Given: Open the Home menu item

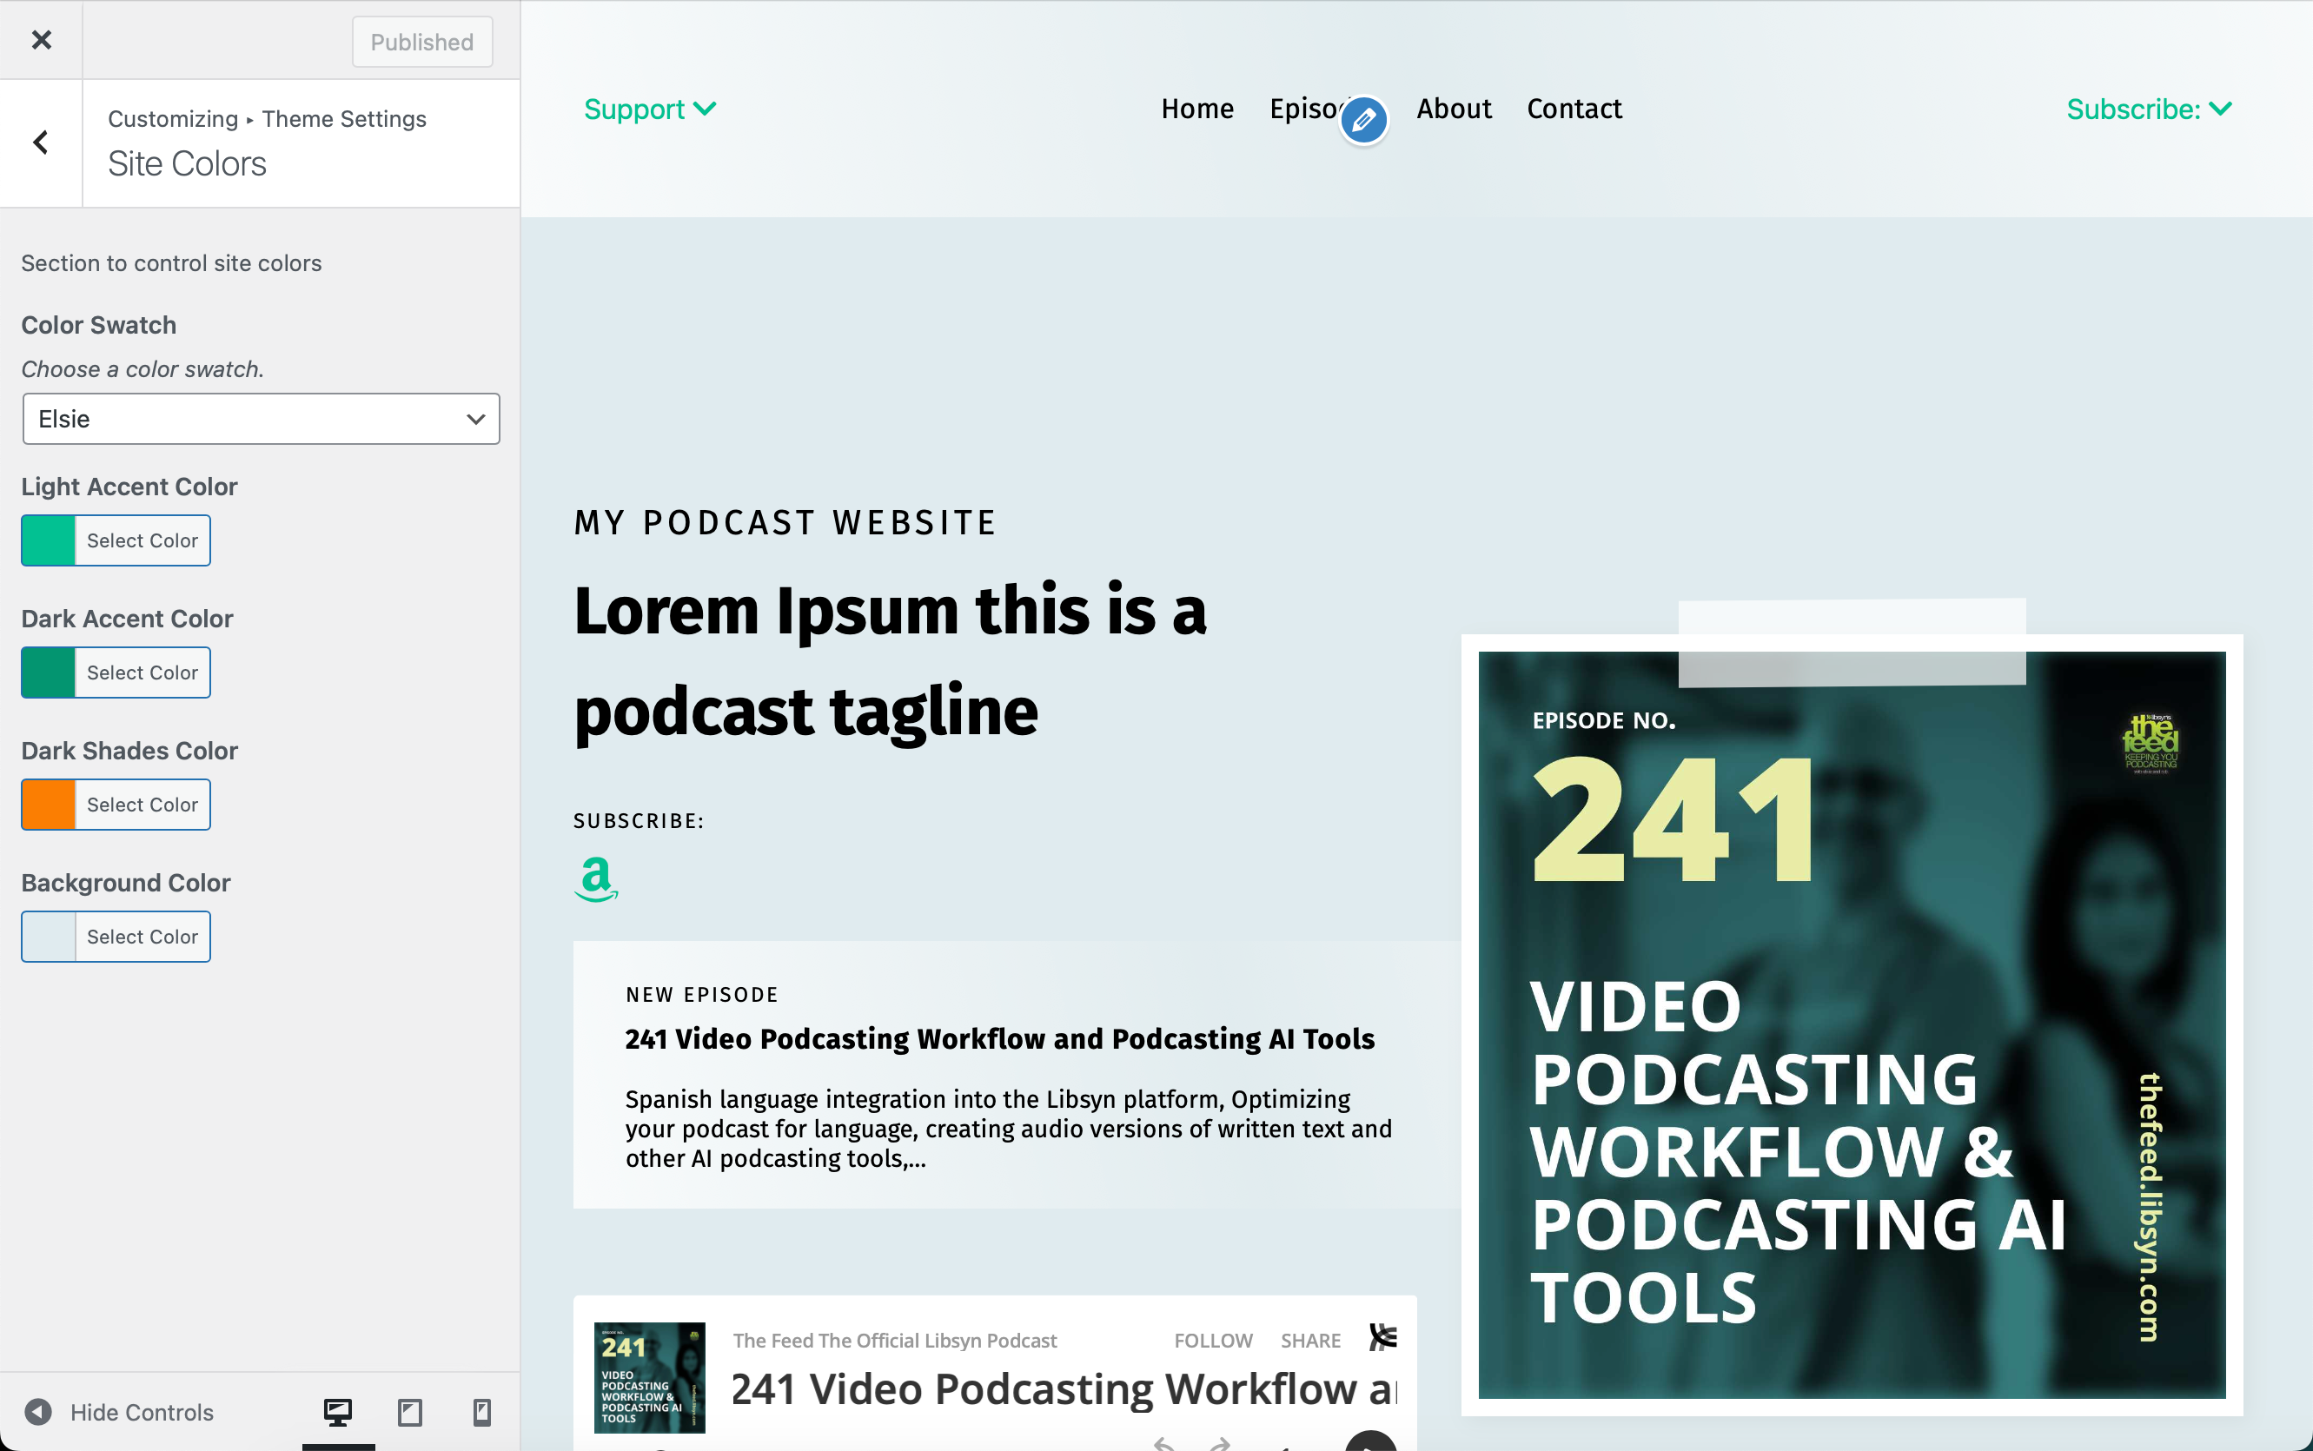Looking at the screenshot, I should pyautogui.click(x=1196, y=109).
